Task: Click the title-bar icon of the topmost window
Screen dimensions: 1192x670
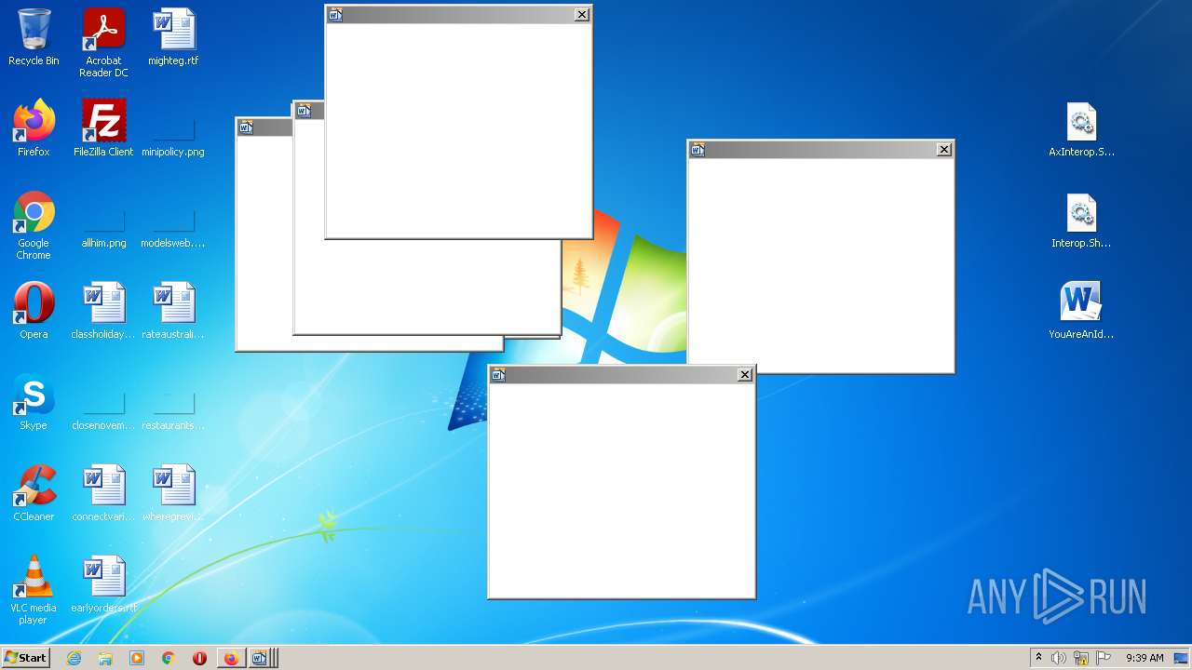Action: pyautogui.click(x=335, y=14)
